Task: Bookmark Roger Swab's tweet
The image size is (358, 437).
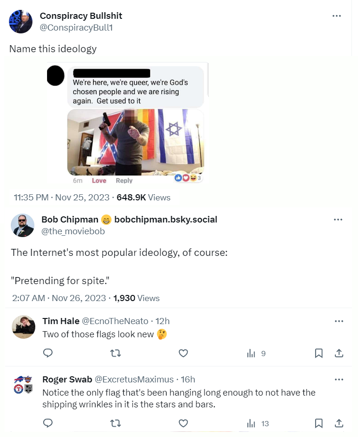Action: [318, 424]
